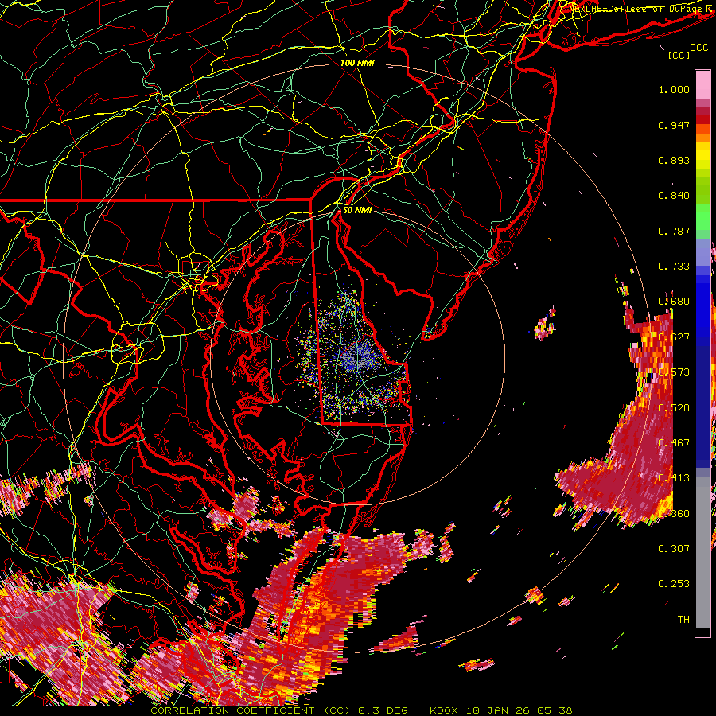Viewport: 716px width, 716px height.
Task: Click the 100 NMI range ring label
Action: click(x=357, y=63)
